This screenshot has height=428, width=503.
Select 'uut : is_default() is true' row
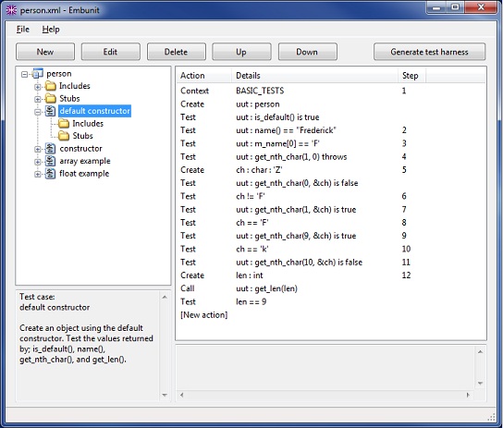(x=330, y=117)
